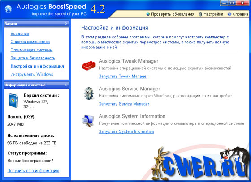Open the Очистка компьютера section
This screenshot has width=251, height=182.
[30, 42]
